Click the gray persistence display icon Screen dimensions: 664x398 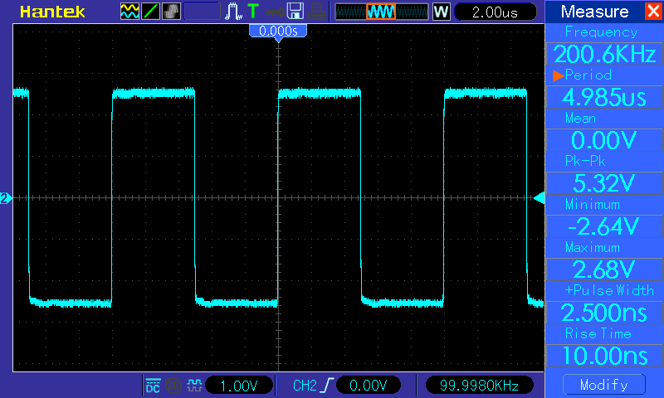tap(171, 12)
